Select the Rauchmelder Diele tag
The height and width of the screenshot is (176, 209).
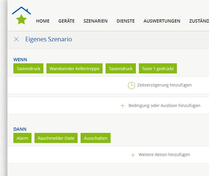coord(56,138)
